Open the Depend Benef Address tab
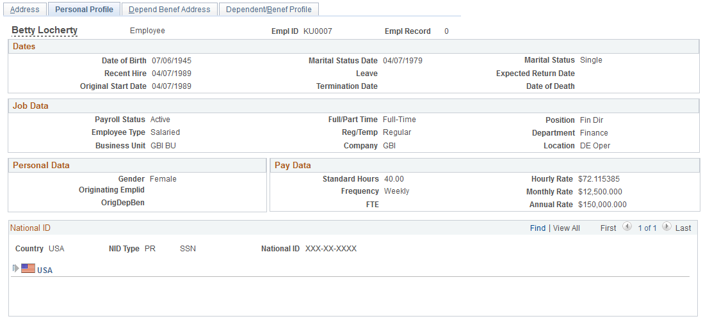The width and height of the screenshot is (703, 321). 170,10
